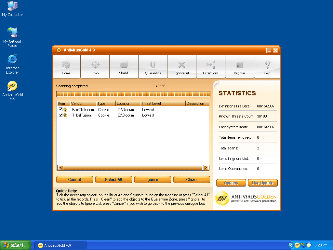Open Help question mark icon
Image resolution: width=333 pixels, height=250 pixels.
coord(267,65)
